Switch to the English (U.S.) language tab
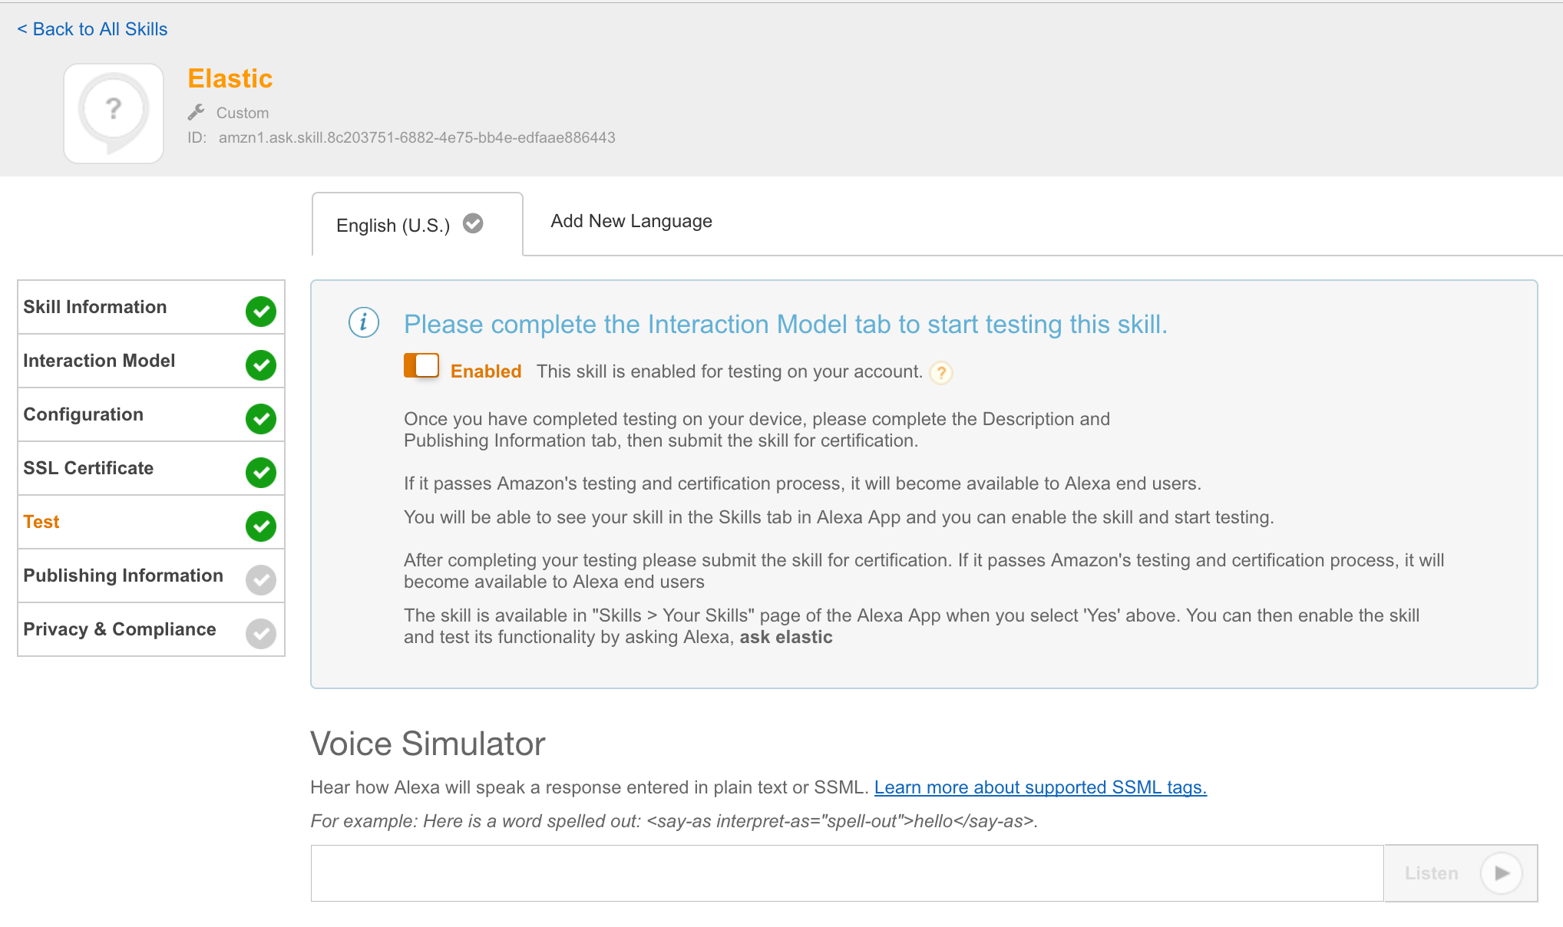This screenshot has width=1563, height=927. [393, 226]
